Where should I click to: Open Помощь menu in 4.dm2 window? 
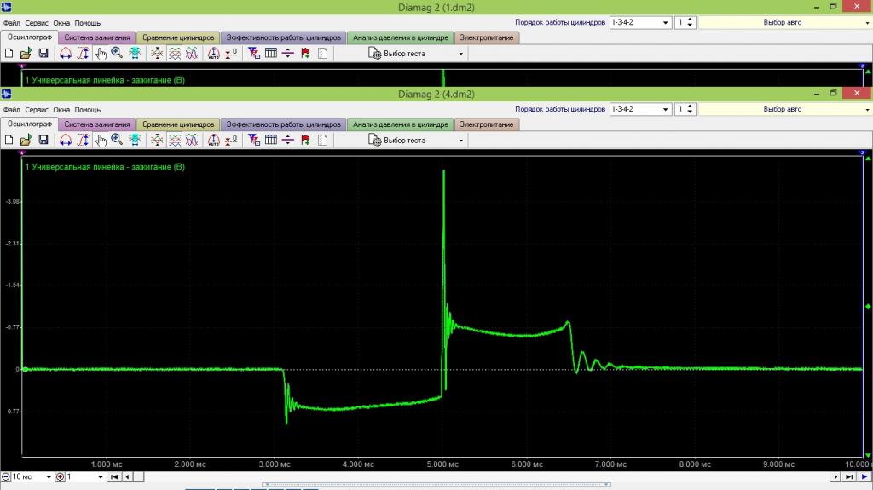pyautogui.click(x=88, y=110)
